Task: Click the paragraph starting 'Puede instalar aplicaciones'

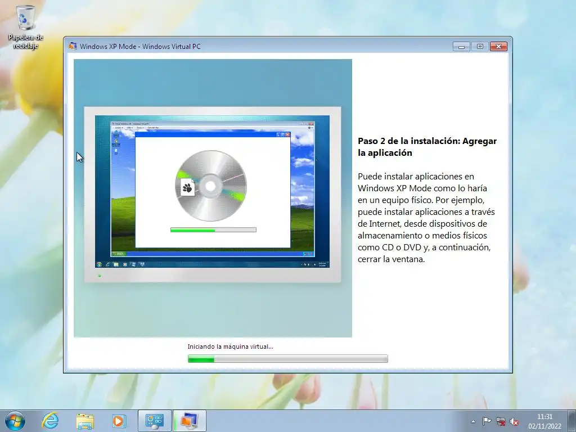Action: [x=426, y=218]
